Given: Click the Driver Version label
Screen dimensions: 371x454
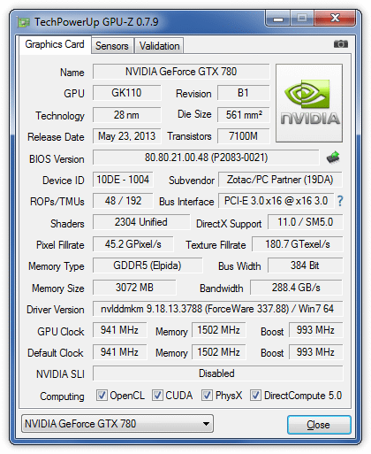Looking at the screenshot, I should 56,310.
